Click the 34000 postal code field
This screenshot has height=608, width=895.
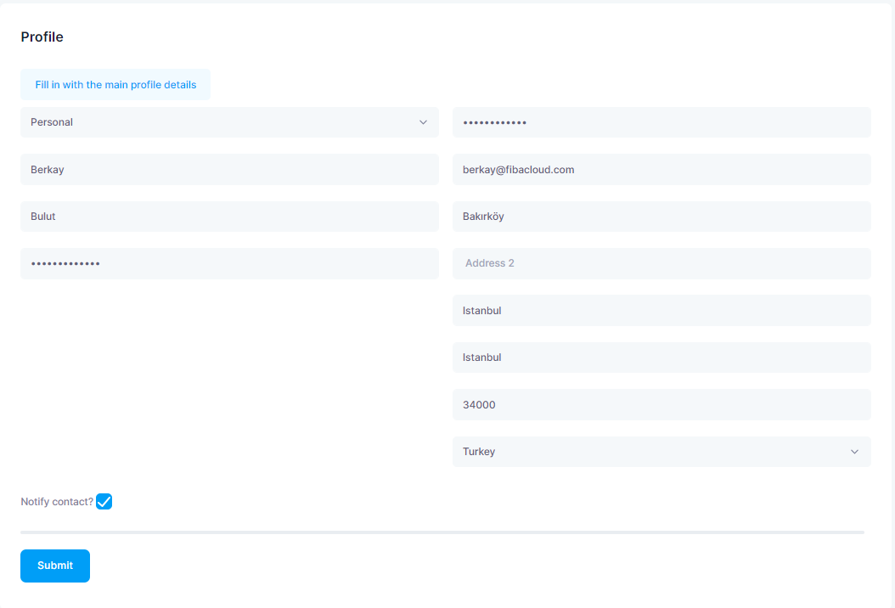[x=661, y=405]
